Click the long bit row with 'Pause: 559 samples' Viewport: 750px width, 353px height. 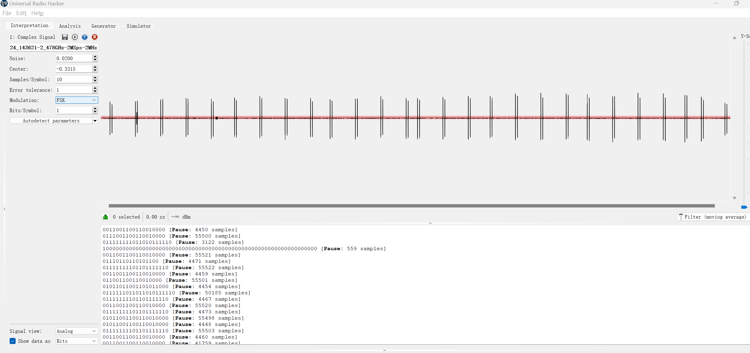(x=244, y=249)
